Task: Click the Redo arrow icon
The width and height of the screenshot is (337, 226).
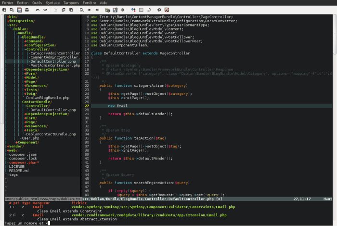Action: 45,10
